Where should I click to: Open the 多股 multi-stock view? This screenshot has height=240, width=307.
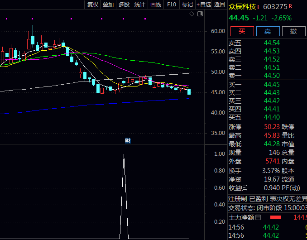click(x=124, y=5)
